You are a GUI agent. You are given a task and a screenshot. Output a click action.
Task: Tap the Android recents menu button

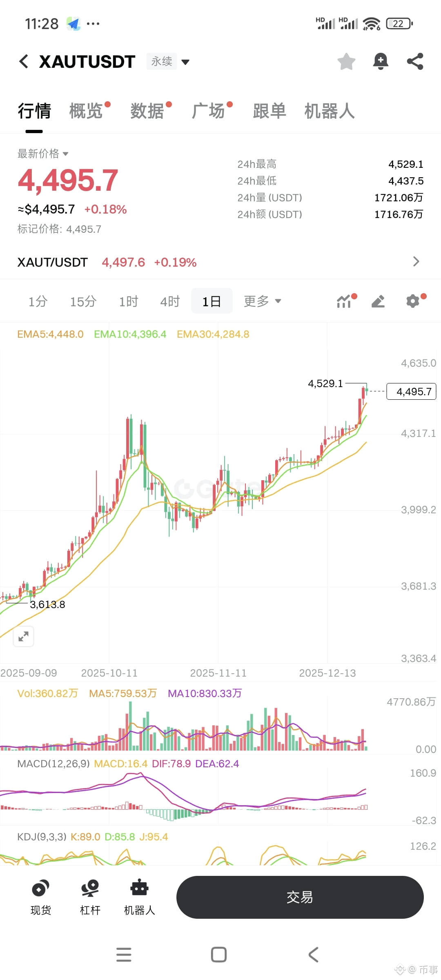[x=124, y=955]
